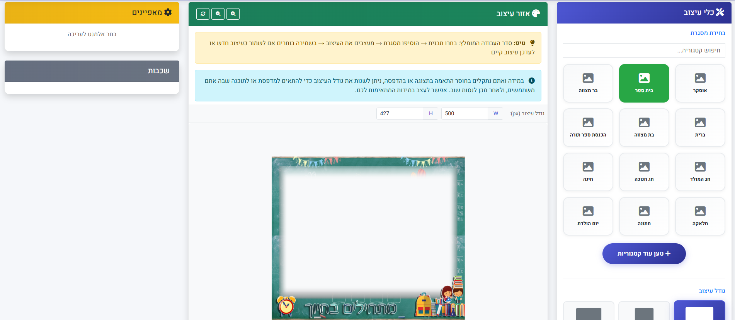735x320 pixels.
Task: Click the כלי עיצוב panel header
Action: pos(644,13)
